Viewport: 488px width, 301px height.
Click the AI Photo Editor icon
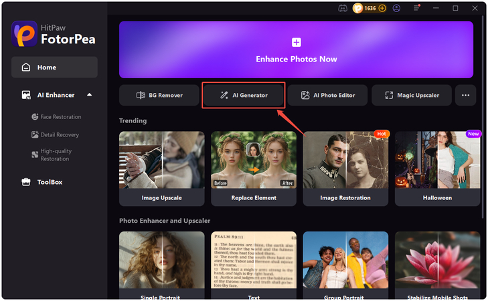(x=305, y=95)
